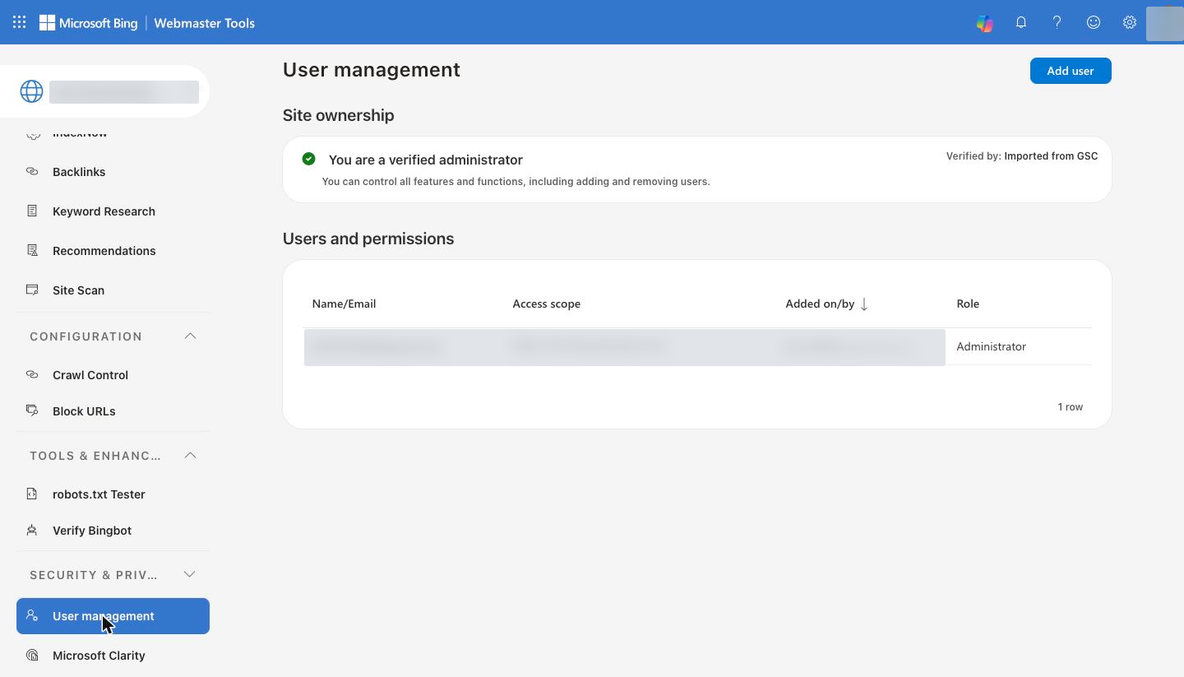1184x677 pixels.
Task: Click the Keyword Research icon
Action: 32,211
